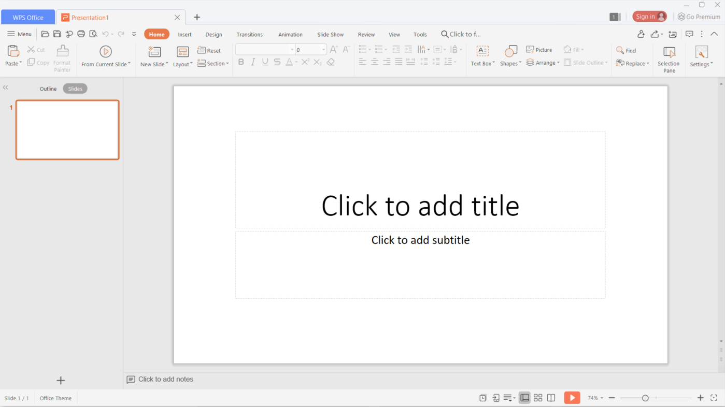Click the Sign in button
Image resolution: width=725 pixels, height=407 pixels.
(x=649, y=16)
